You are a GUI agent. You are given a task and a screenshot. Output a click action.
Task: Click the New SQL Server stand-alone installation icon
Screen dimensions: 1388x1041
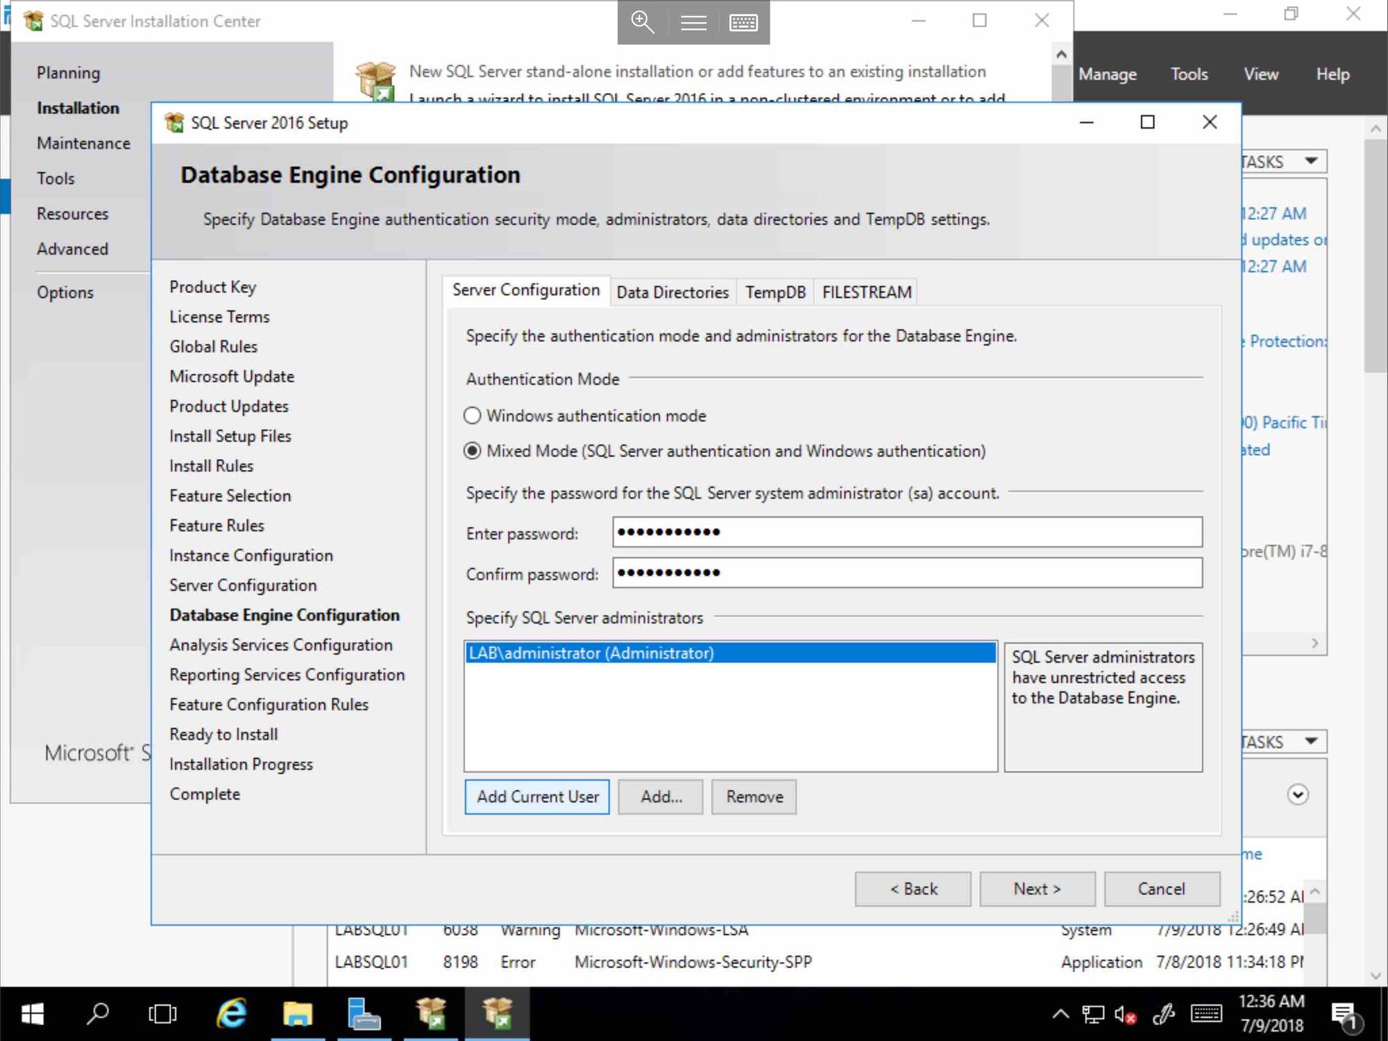click(375, 81)
